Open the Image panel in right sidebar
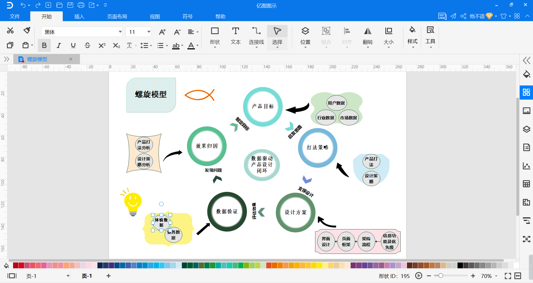 526,111
